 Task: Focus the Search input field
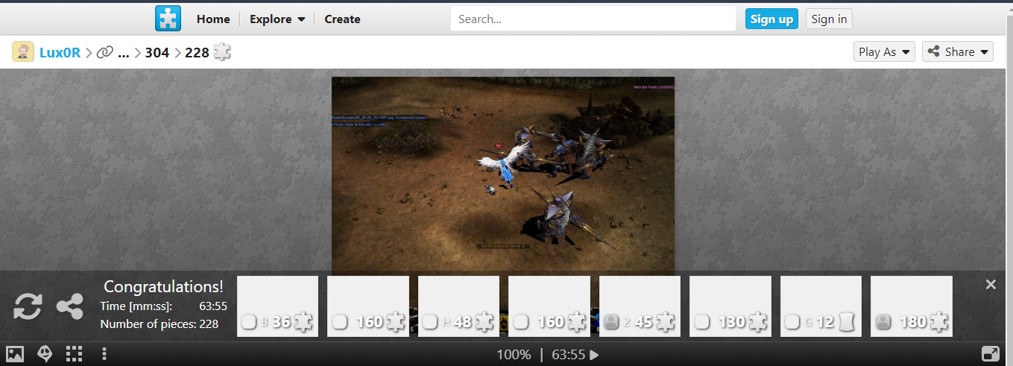click(593, 19)
